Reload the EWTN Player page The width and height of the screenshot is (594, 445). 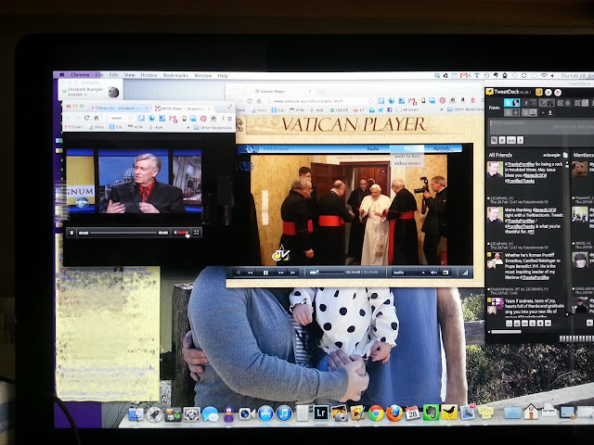86,118
